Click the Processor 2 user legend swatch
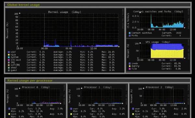Screen dimensions: 195x118 [x=133, y=109]
